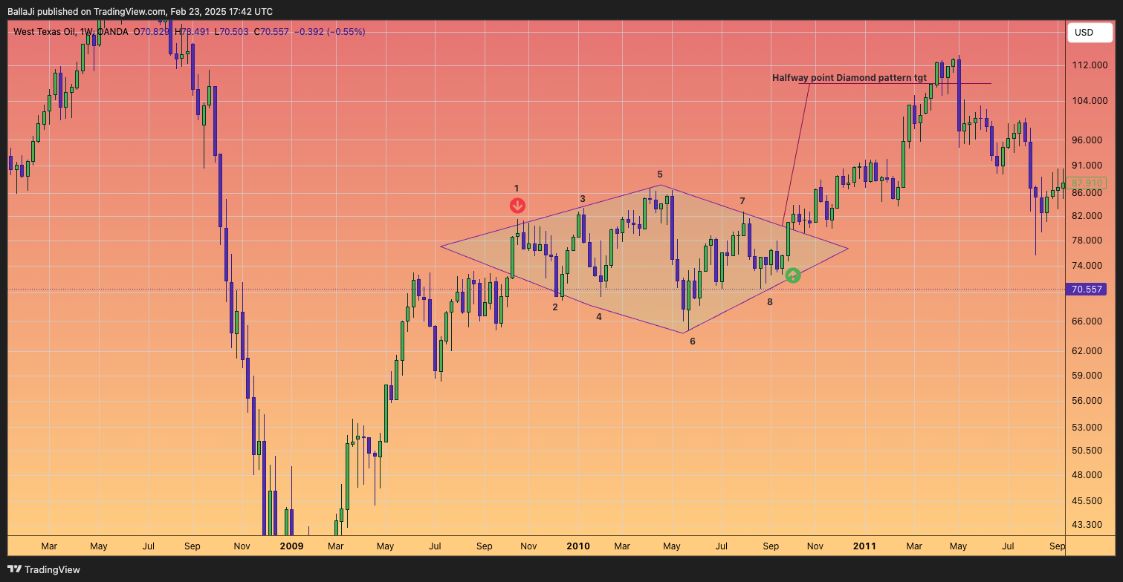Select pattern point label 1
This screenshot has width=1123, height=582.
coord(517,189)
